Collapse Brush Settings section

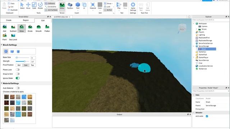pyautogui.click(x=1, y=45)
